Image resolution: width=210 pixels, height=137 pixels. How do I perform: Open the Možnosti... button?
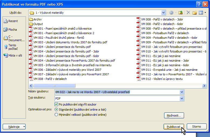pos(174,115)
